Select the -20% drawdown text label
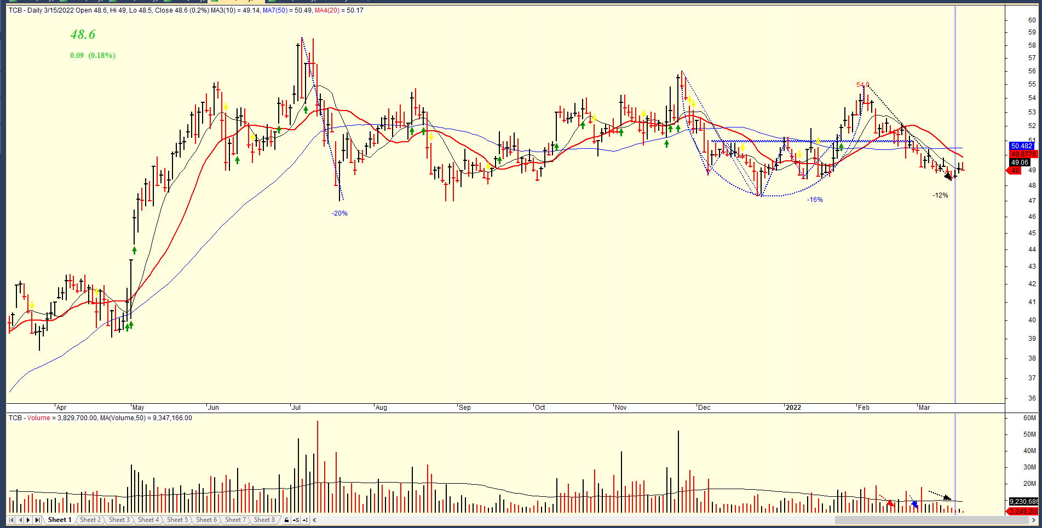Screen dimensions: 1042x528 [339, 213]
